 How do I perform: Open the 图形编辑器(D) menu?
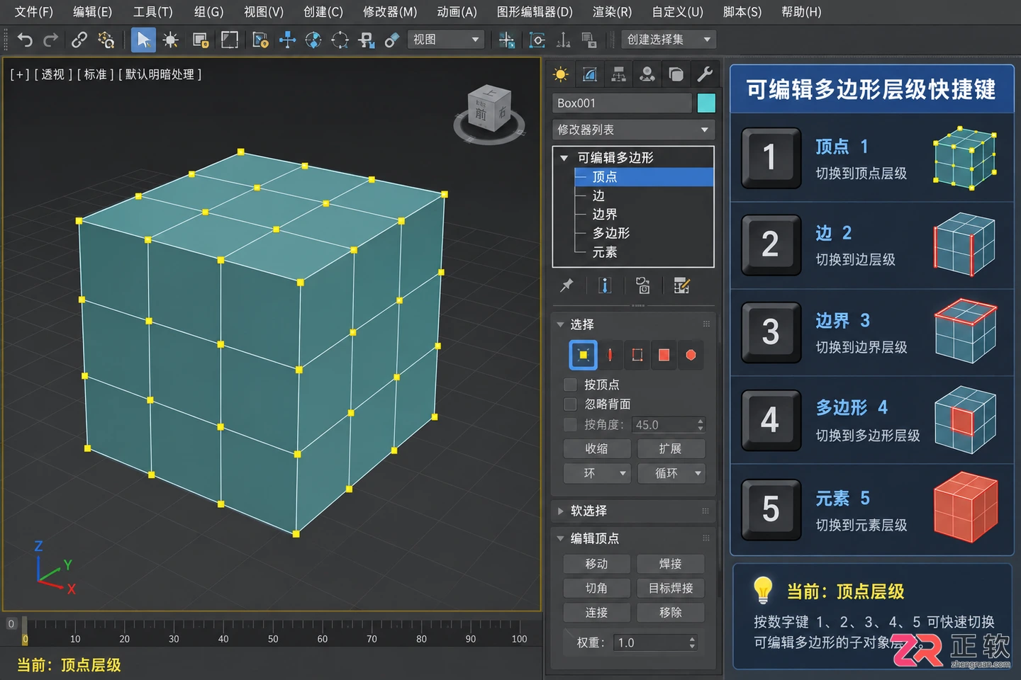[535, 12]
